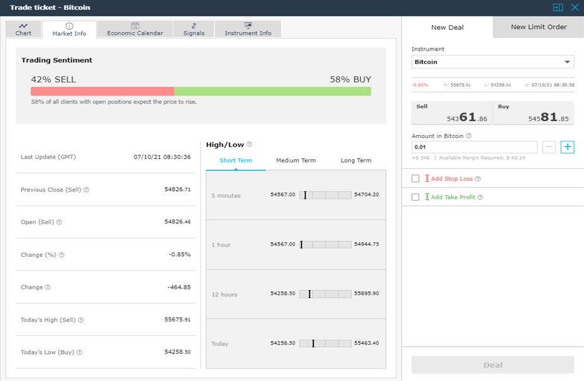Screen dimensions: 584x381
Task: Click help icon next to Open (Sell)
Action: click(59, 222)
